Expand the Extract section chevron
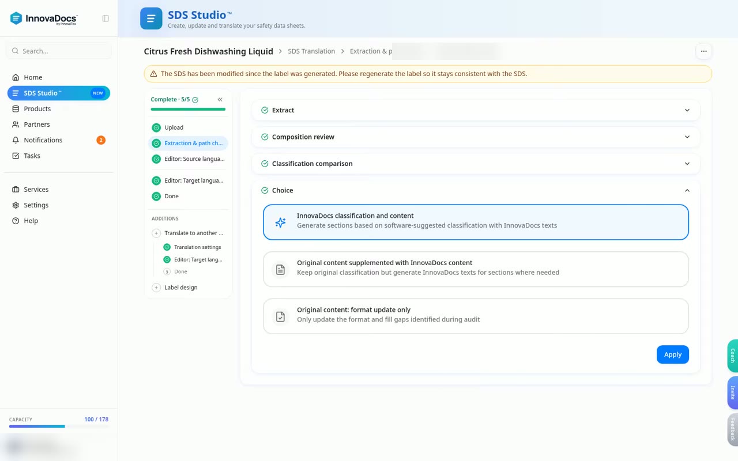 click(x=687, y=110)
